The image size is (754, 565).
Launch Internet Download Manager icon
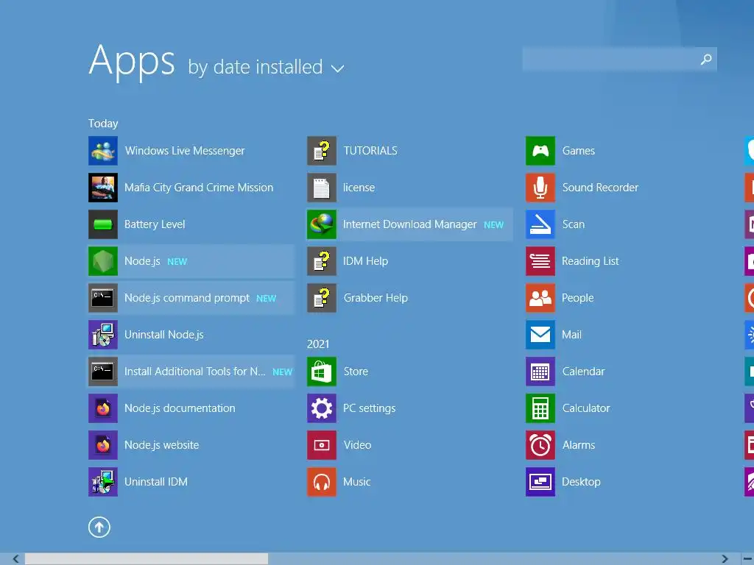322,224
